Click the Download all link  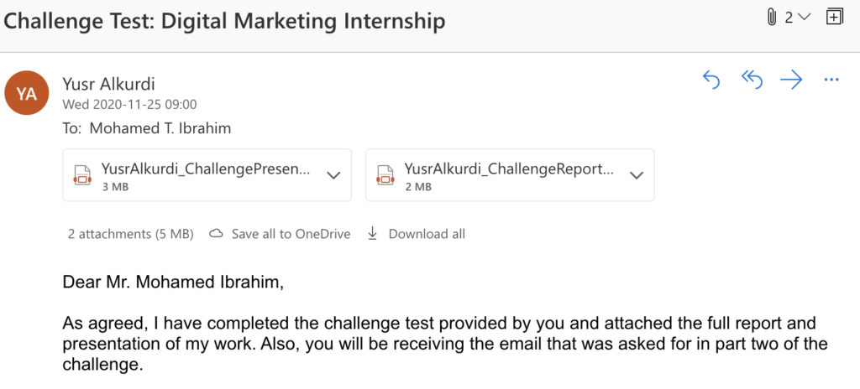click(x=426, y=234)
